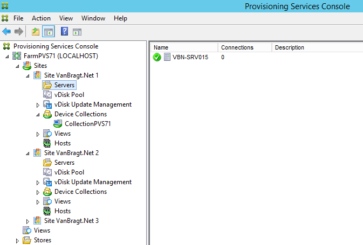Click the FarmPVS71 farm icon
The image size is (363, 245).
[x=17, y=56]
